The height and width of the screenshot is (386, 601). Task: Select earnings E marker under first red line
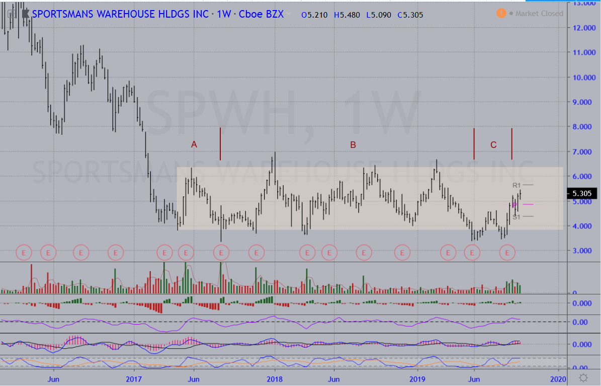pyautogui.click(x=221, y=252)
